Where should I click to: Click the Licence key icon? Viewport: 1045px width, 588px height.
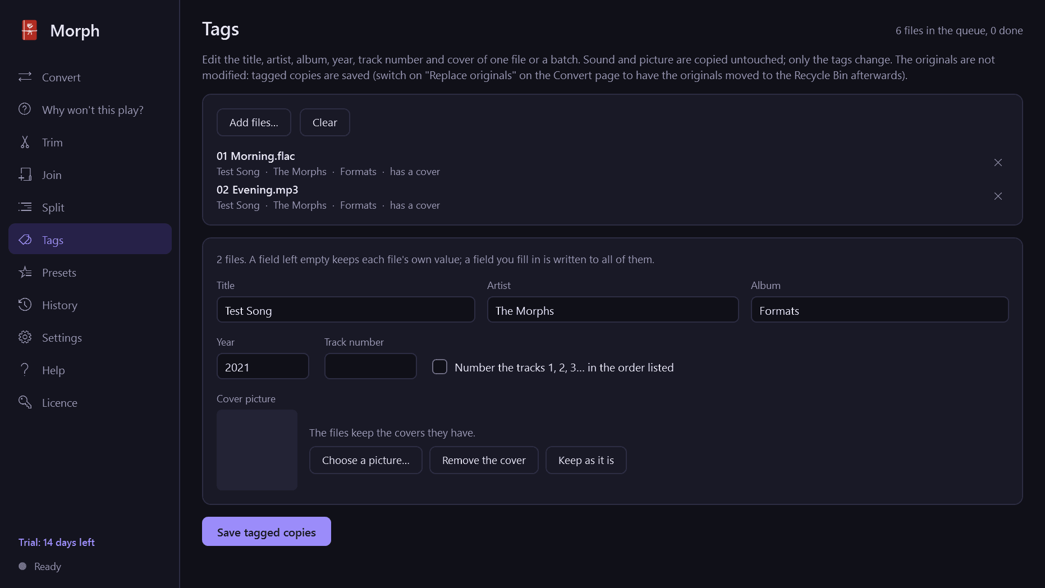(x=25, y=402)
